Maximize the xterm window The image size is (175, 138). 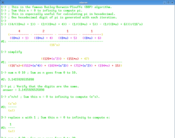click(168, 2)
